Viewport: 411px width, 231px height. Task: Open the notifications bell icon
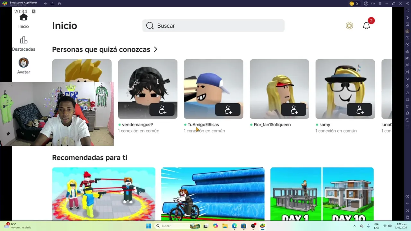point(366,26)
